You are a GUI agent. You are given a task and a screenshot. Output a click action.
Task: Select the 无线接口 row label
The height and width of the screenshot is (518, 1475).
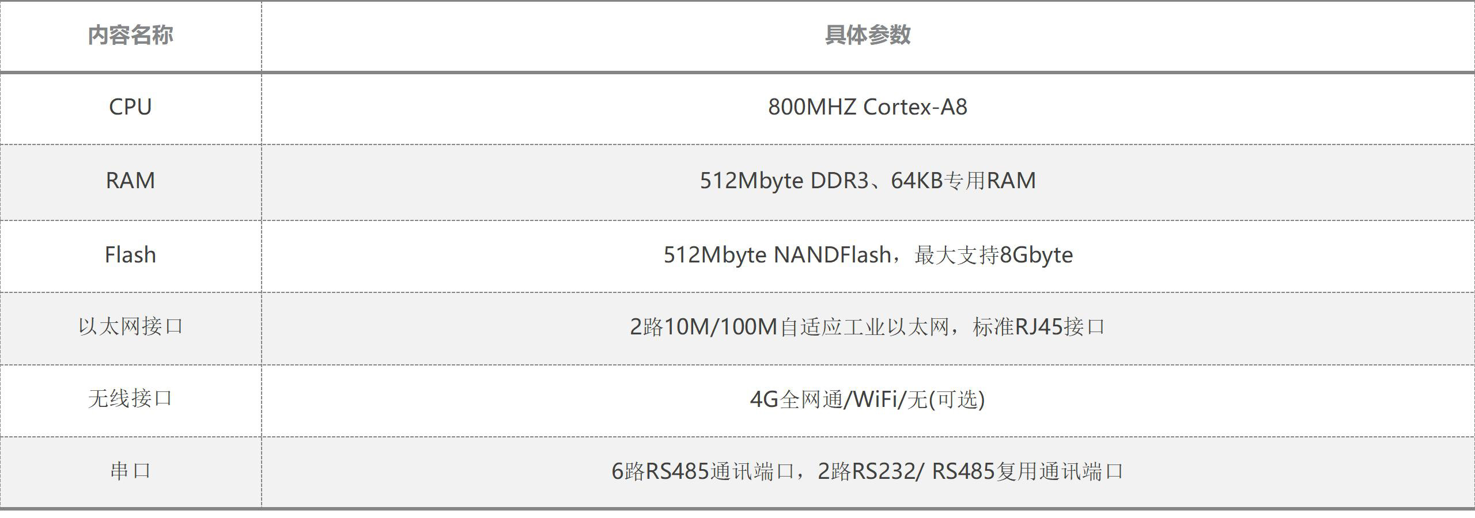click(x=130, y=399)
